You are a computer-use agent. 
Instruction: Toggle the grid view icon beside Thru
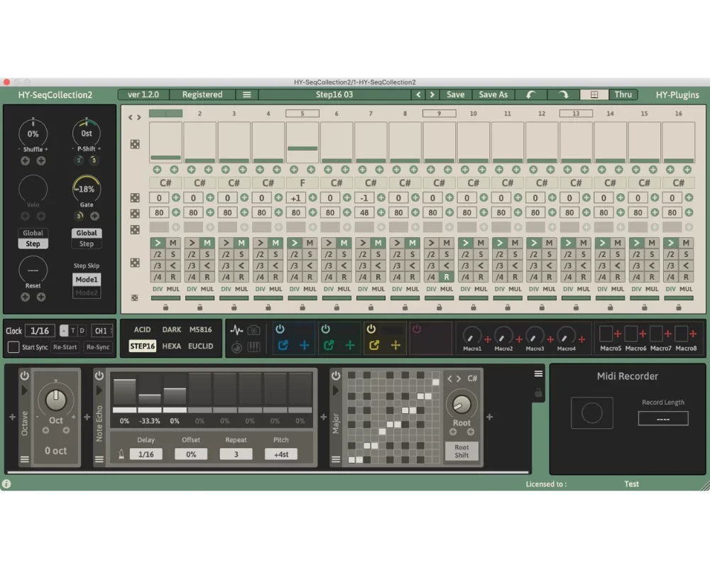point(594,94)
